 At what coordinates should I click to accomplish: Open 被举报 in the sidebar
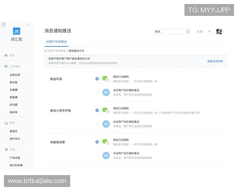(13, 112)
